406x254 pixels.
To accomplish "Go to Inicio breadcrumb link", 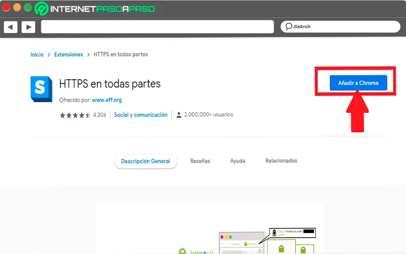I will coord(37,54).
